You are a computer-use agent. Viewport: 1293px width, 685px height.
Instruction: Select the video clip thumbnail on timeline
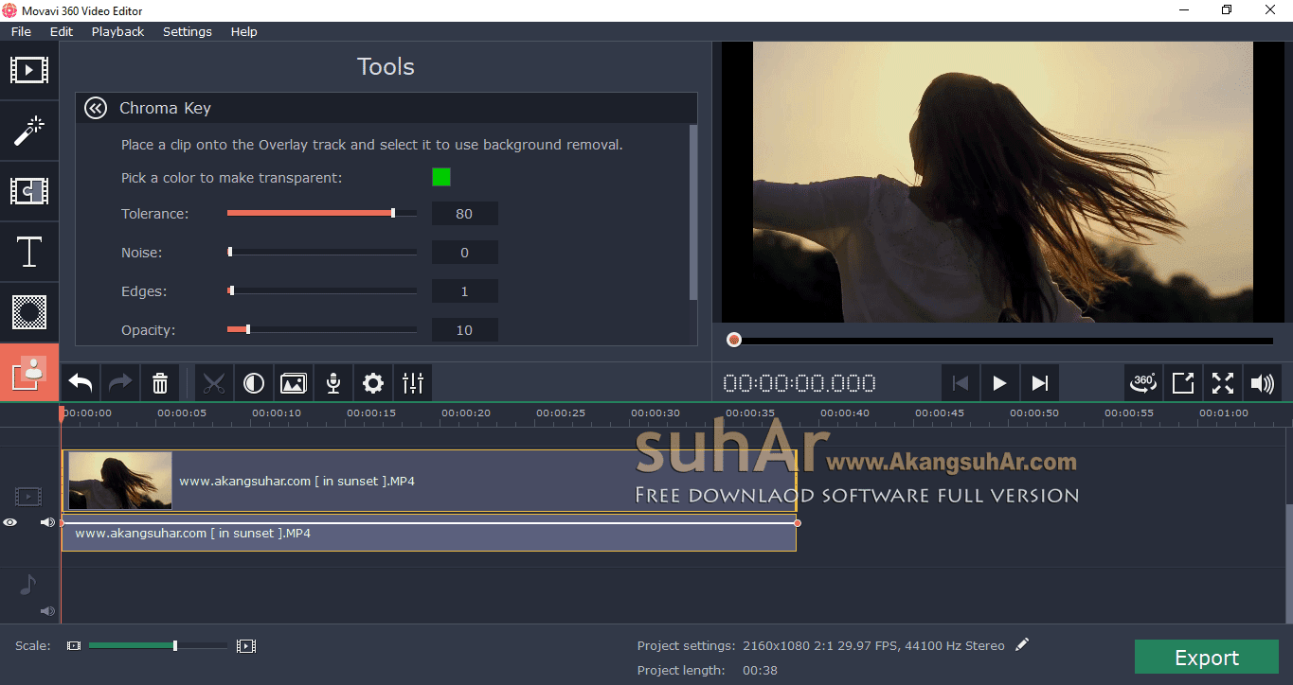[120, 481]
